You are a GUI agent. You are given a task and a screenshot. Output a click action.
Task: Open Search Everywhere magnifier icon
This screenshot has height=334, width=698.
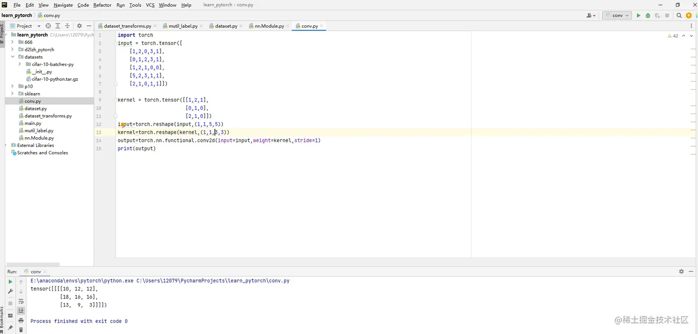coord(679,15)
